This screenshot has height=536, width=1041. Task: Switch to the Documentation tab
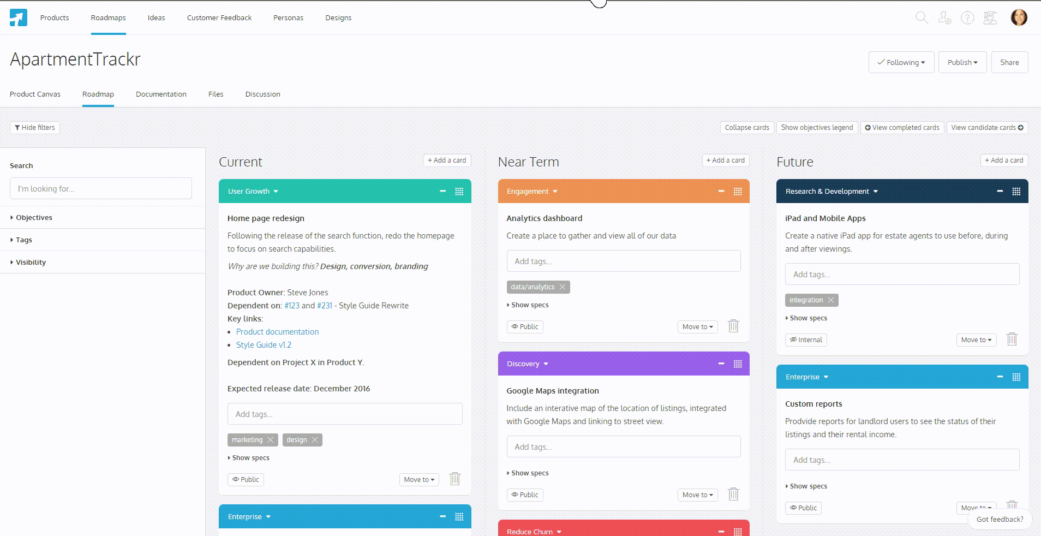pyautogui.click(x=161, y=94)
